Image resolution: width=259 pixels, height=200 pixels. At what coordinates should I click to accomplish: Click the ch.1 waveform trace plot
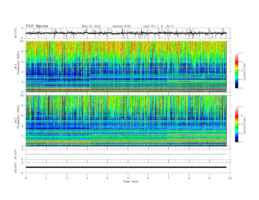click(x=126, y=33)
